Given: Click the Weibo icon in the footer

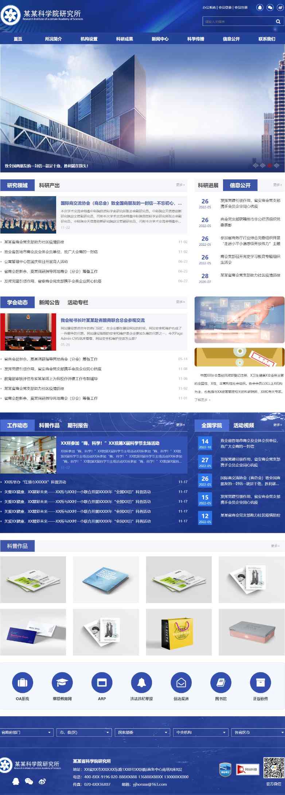Looking at the screenshot, I should coord(42,781).
